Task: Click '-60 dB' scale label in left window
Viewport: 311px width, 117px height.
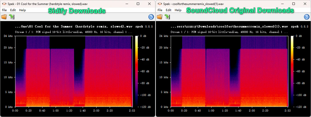Action: click(145, 71)
